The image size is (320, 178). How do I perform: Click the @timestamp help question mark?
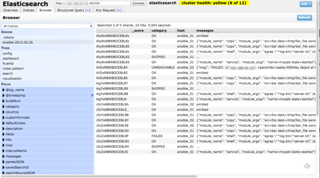point(92,95)
